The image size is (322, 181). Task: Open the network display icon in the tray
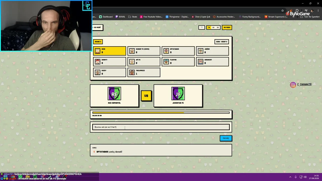[x=301, y=177]
